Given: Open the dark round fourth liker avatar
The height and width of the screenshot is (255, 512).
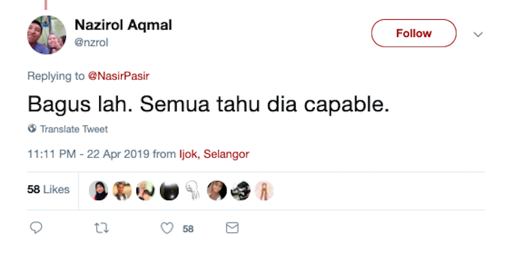Looking at the screenshot, I should tap(169, 190).
